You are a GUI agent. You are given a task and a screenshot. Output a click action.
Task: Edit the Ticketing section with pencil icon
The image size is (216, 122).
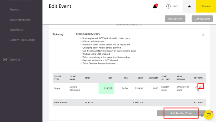(203, 35)
